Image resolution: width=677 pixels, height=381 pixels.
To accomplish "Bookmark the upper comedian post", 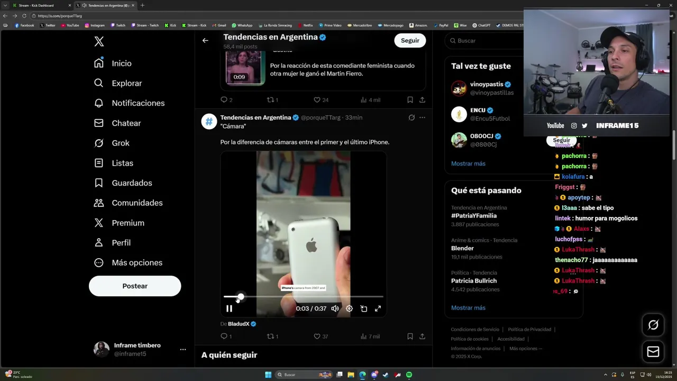I will pos(410,99).
